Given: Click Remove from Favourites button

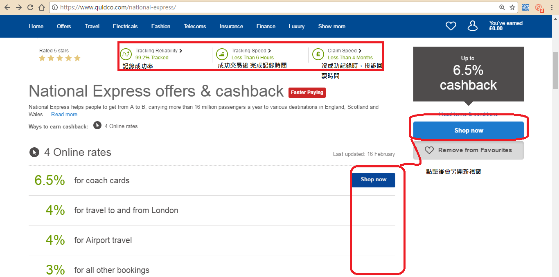Looking at the screenshot, I should coord(469,150).
